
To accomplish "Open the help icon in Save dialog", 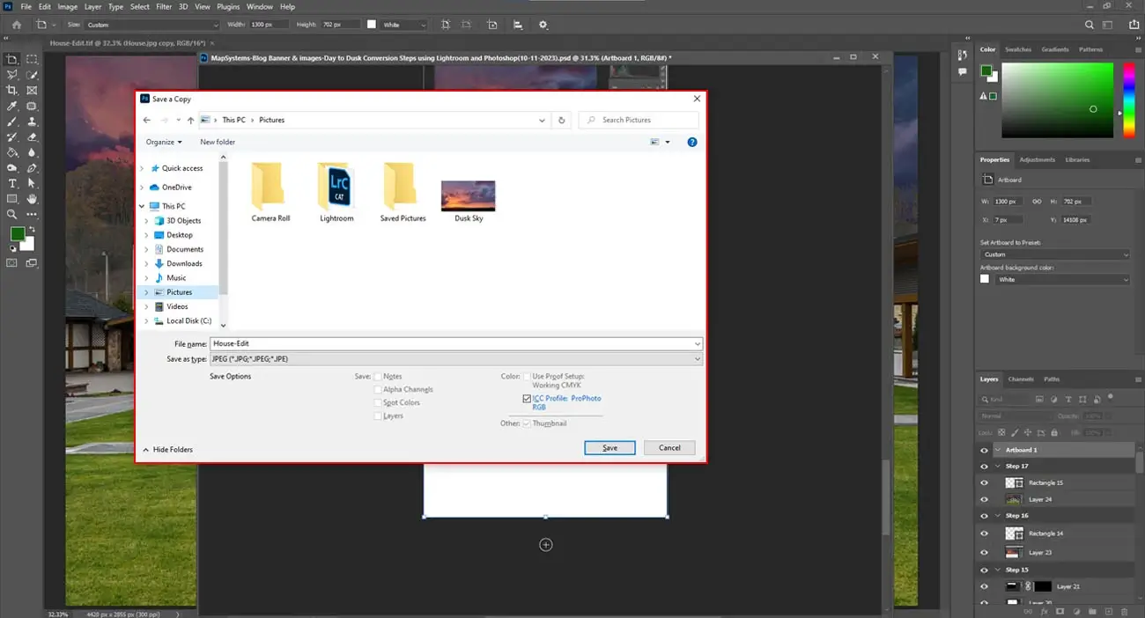I will (691, 142).
